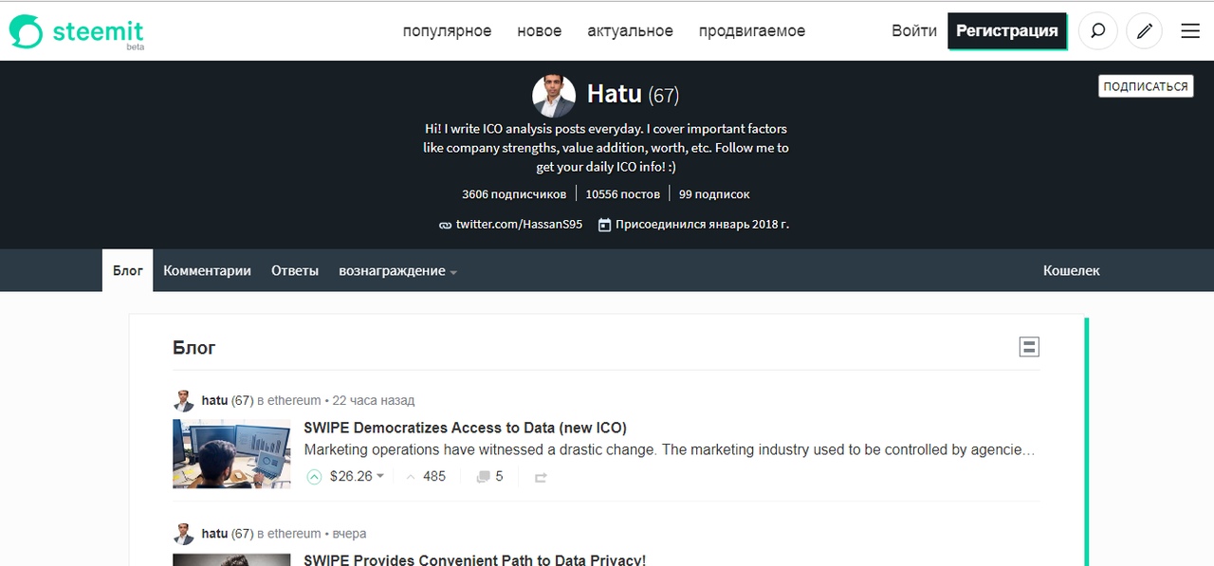Visit twitter.com/HassanS95 link
The height and width of the screenshot is (566, 1214).
pos(519,225)
